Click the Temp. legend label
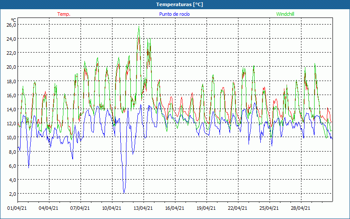 pyautogui.click(x=64, y=14)
